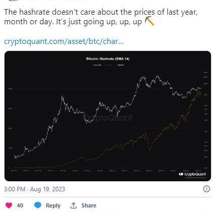Click the faded CryptoQuant watermark mid-chart
Image resolution: width=214 pixels, height=213 pixels.
tap(108, 118)
